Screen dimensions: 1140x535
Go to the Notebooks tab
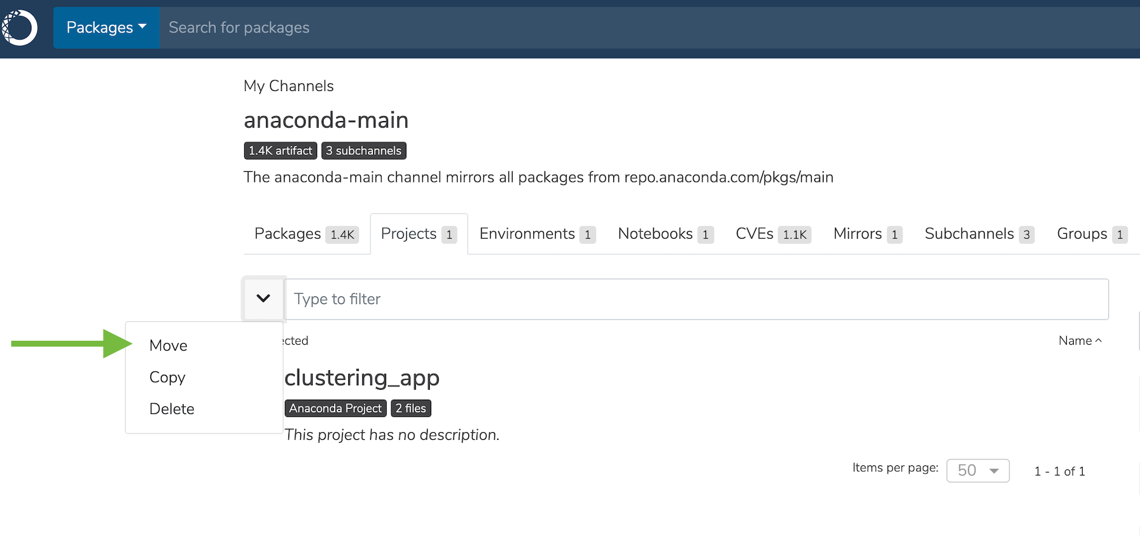666,234
